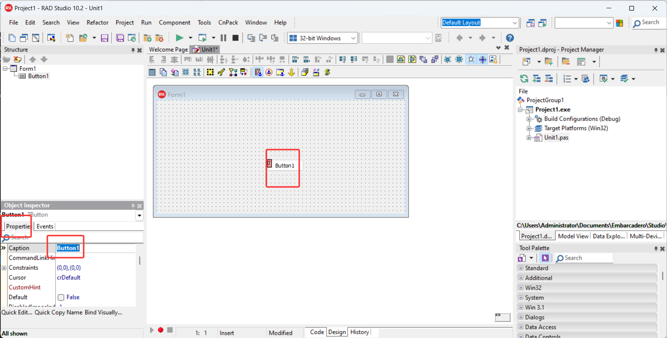Click the Caption value field Button1
The height and width of the screenshot is (338, 667).
(x=96, y=248)
